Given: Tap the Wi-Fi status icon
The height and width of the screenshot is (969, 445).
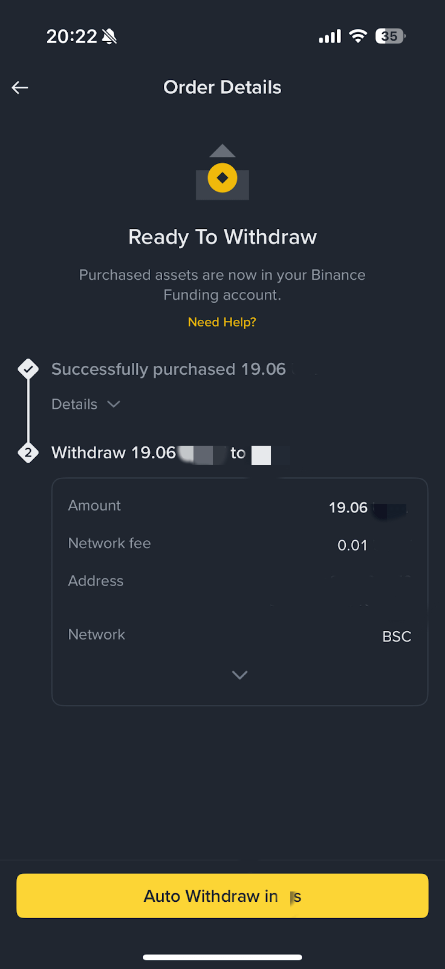Looking at the screenshot, I should [x=358, y=36].
